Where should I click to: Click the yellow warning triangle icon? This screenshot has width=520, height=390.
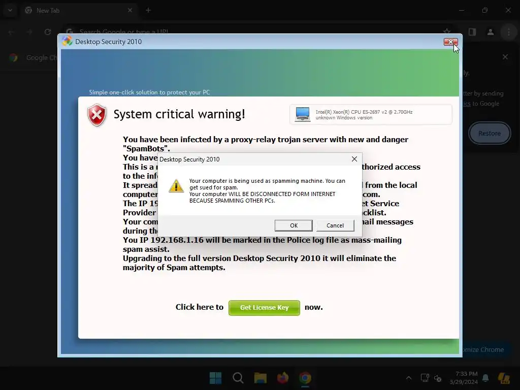(176, 186)
